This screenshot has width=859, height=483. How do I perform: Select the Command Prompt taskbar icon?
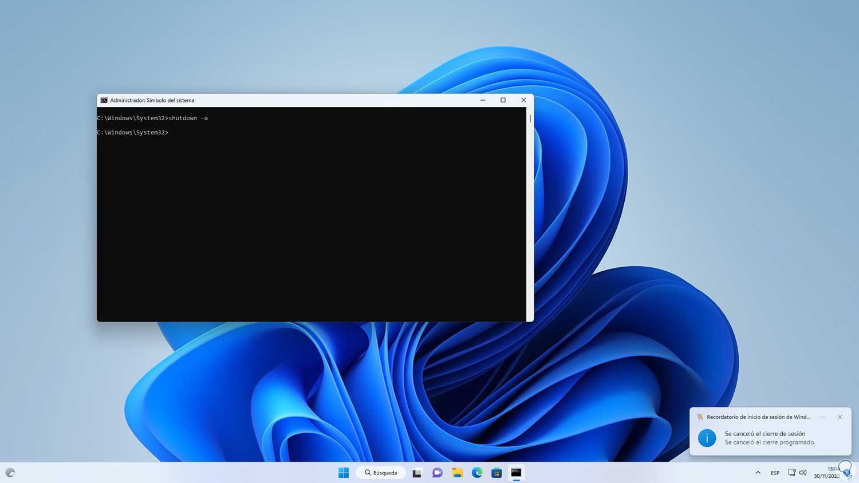pyautogui.click(x=516, y=473)
